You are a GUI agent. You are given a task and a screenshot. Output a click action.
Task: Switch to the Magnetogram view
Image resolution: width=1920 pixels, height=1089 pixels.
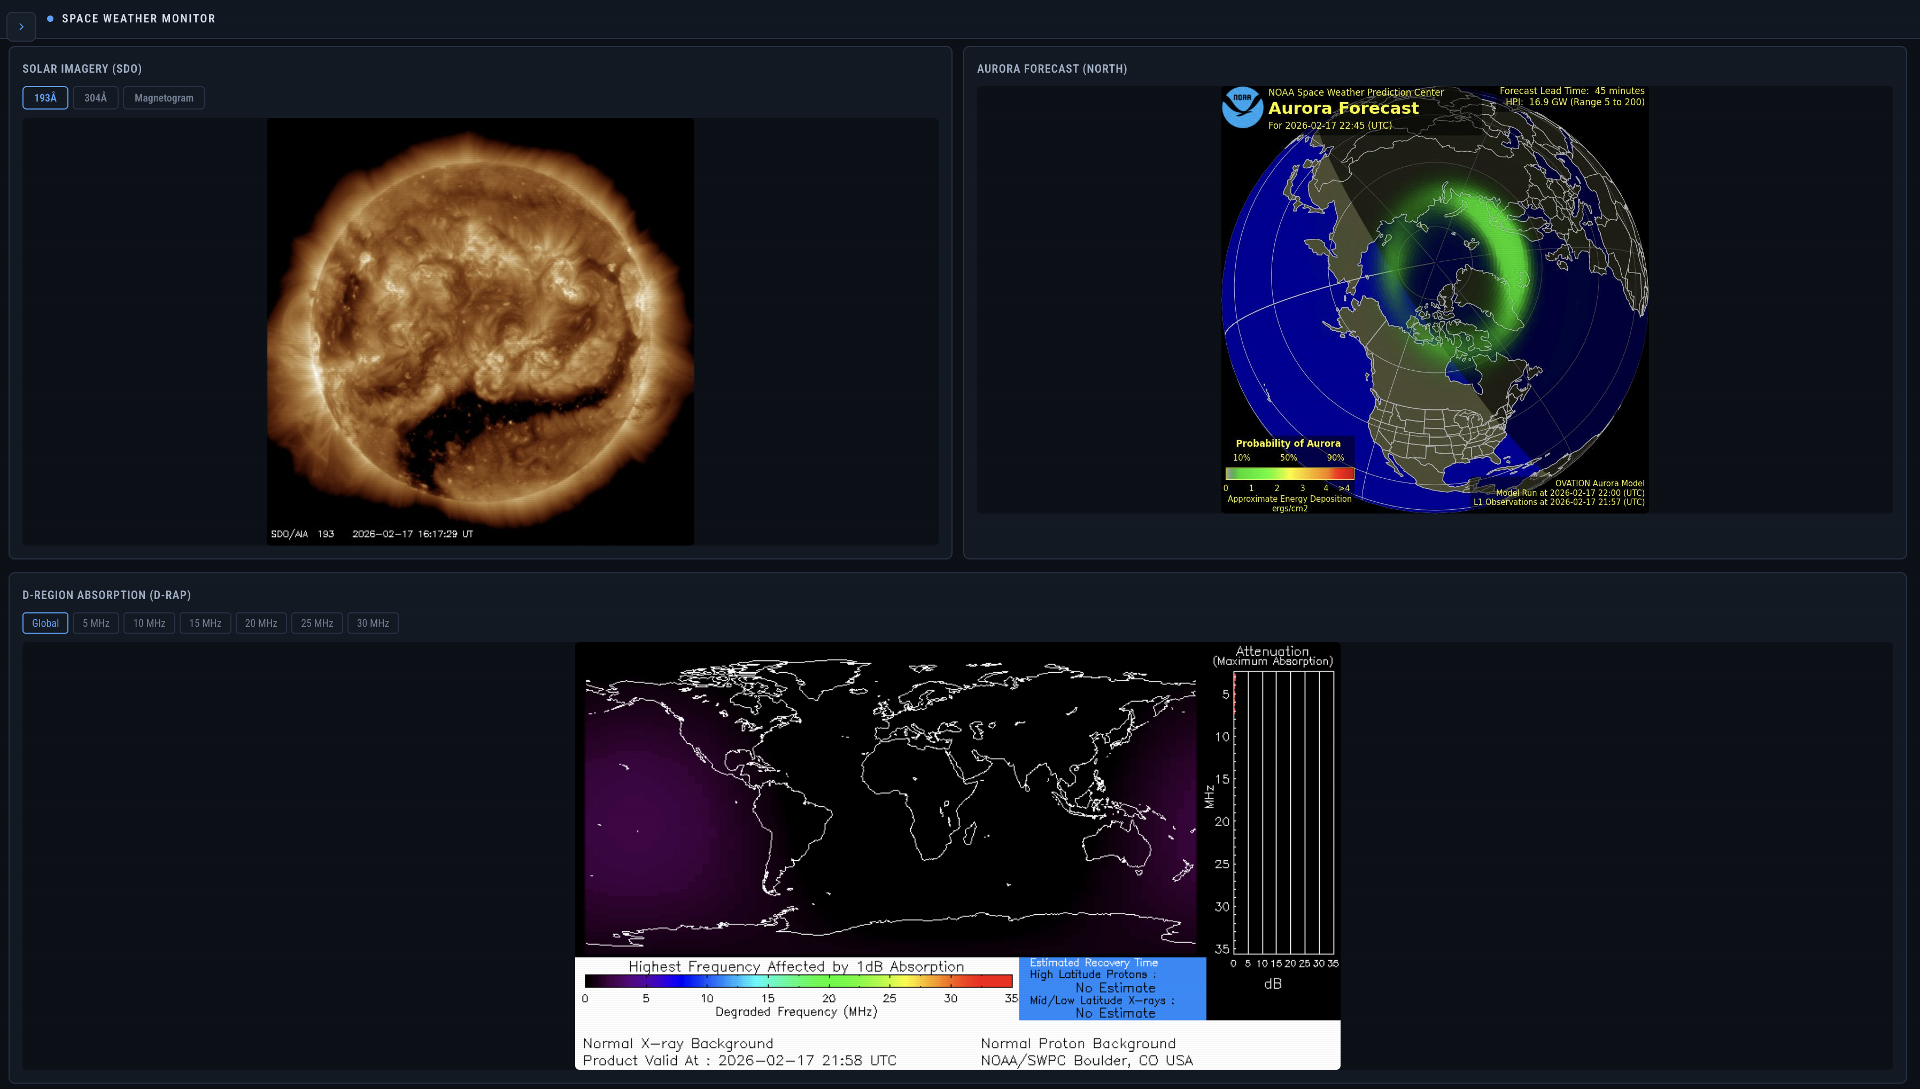pos(163,97)
